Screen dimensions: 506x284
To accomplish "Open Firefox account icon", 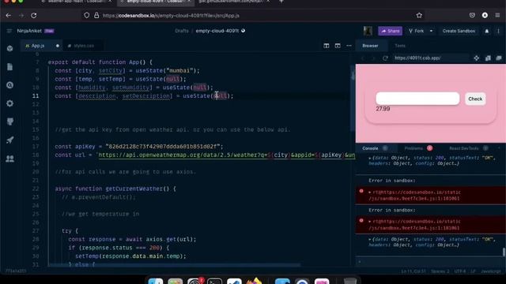I will click(485, 15).
